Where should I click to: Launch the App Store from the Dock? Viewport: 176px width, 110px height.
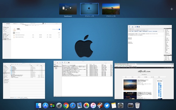[45, 105]
